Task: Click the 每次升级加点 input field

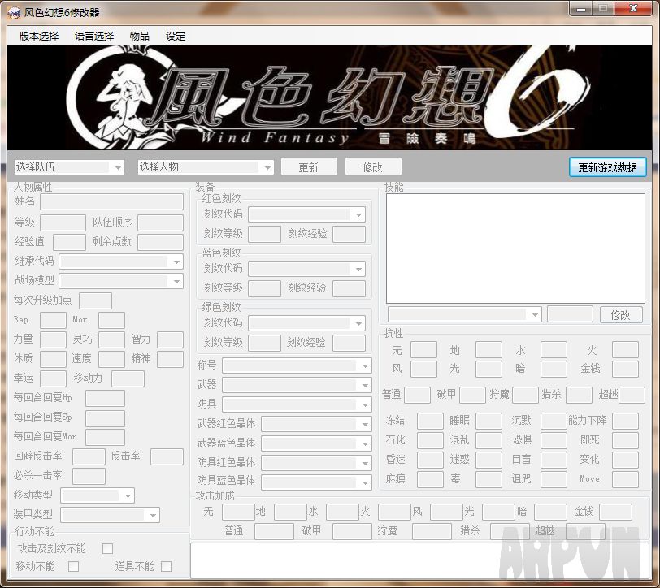Action: (x=96, y=300)
